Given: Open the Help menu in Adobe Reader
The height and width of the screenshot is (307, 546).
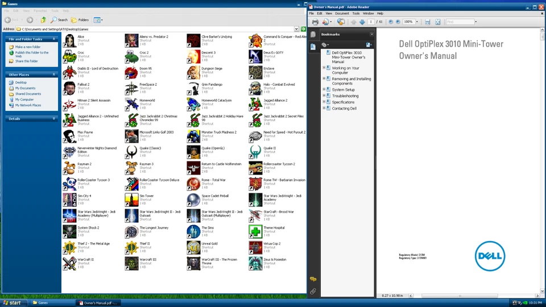Looking at the screenshot, I should point(380,14).
